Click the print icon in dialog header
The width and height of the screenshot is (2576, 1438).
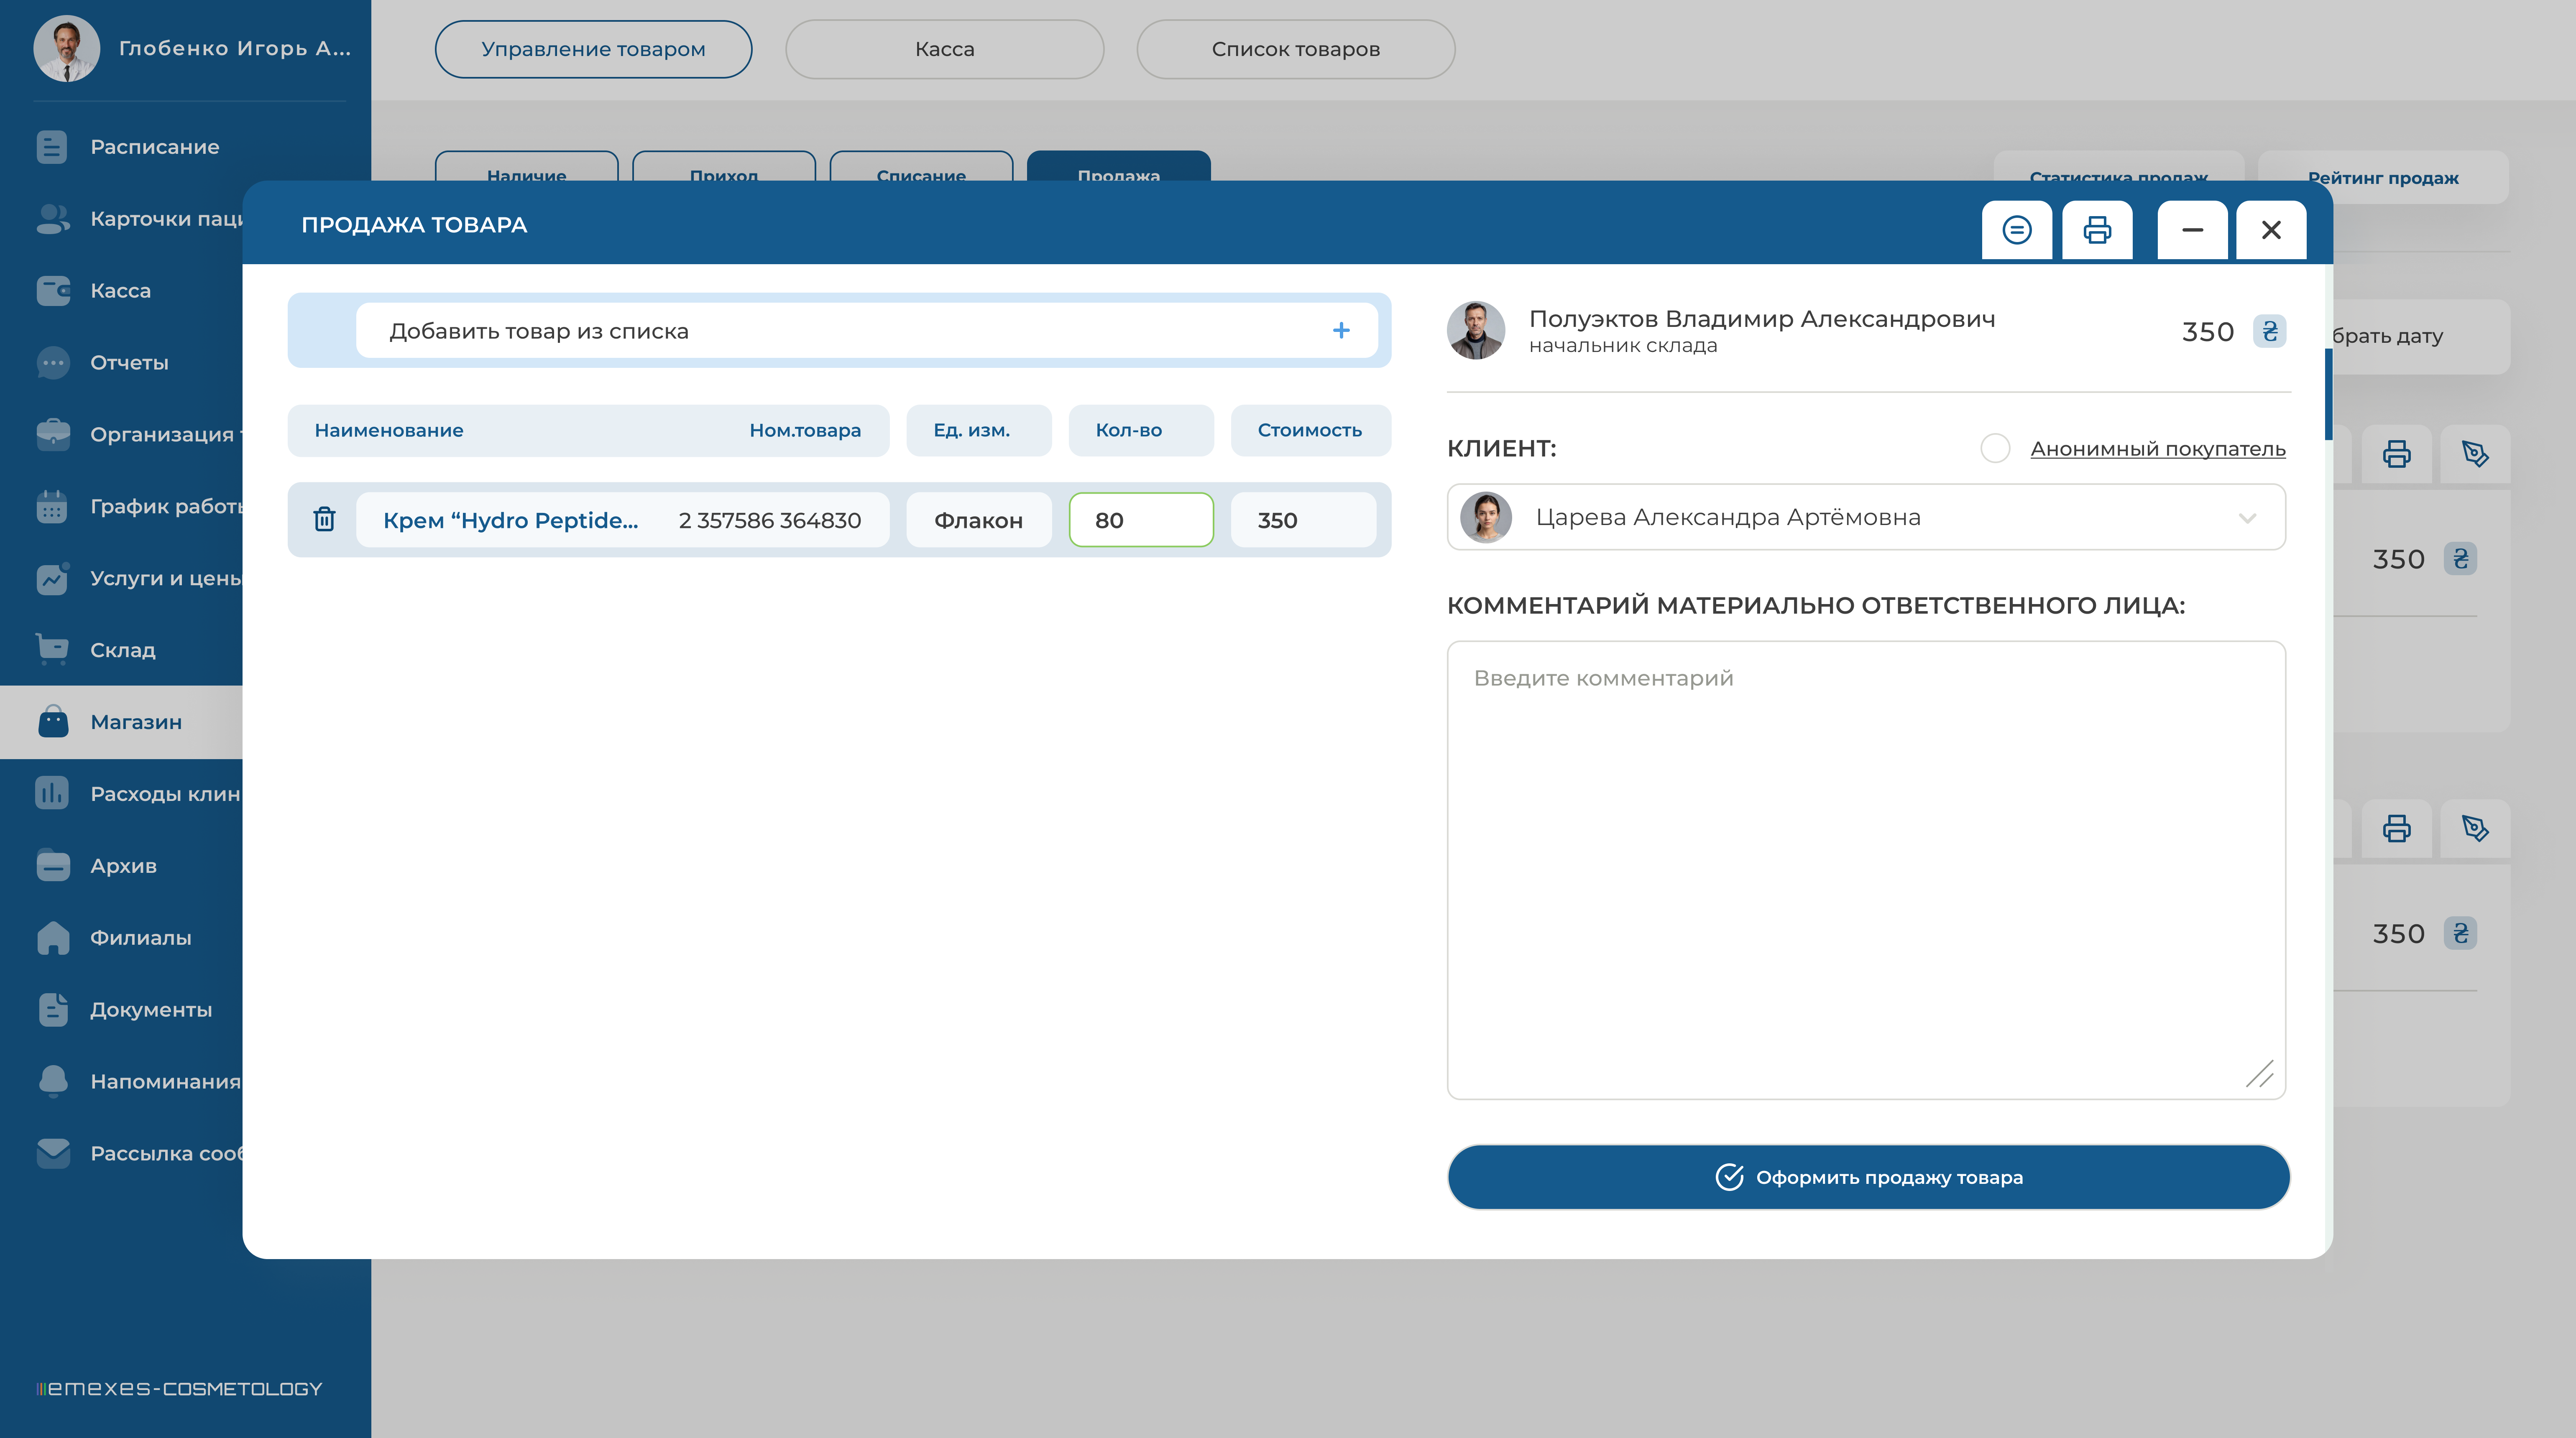pos(2097,230)
